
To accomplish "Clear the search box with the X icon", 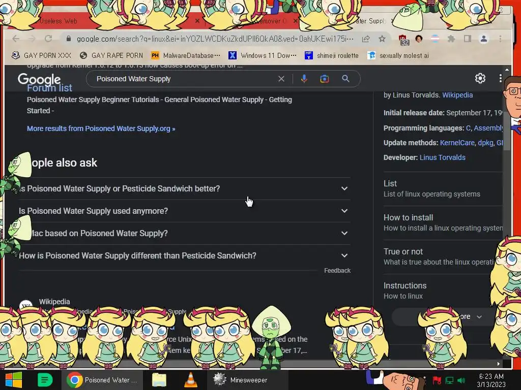I will [x=281, y=79].
